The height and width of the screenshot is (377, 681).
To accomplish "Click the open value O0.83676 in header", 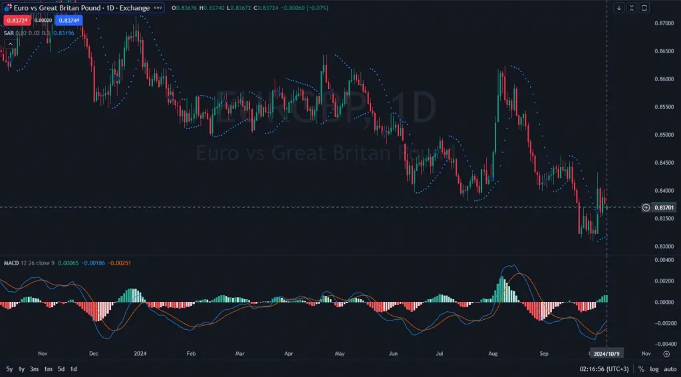I will (x=184, y=8).
